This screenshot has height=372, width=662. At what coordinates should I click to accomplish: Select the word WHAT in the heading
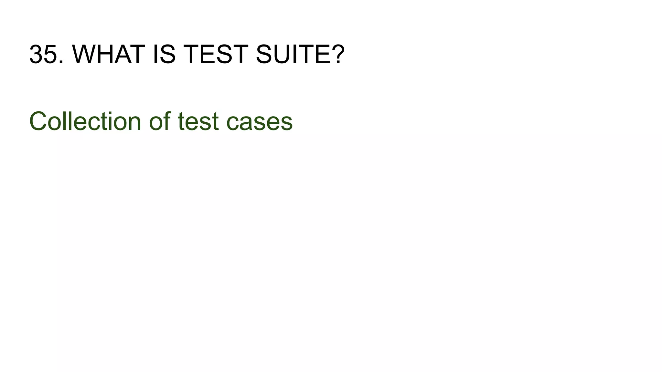pyautogui.click(x=108, y=54)
